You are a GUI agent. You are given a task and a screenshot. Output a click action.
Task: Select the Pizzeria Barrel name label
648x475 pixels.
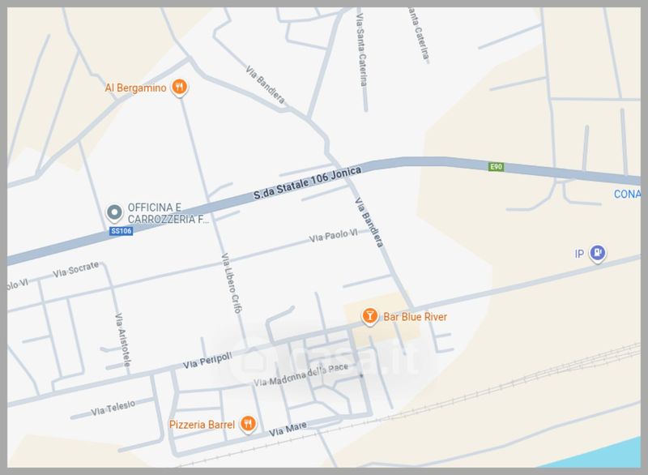[202, 425]
